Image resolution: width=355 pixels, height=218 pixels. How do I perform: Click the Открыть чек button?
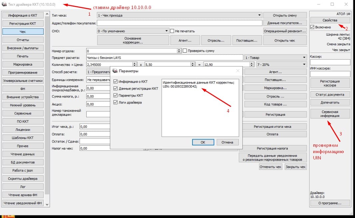(x=285, y=40)
